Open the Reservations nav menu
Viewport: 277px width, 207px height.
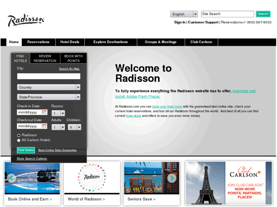tap(38, 42)
